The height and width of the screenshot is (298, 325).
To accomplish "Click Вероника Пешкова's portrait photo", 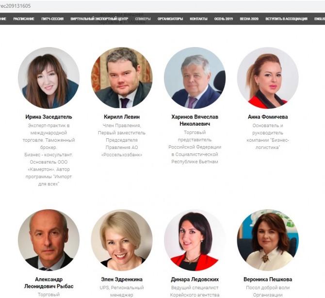I will pyautogui.click(x=268, y=240).
